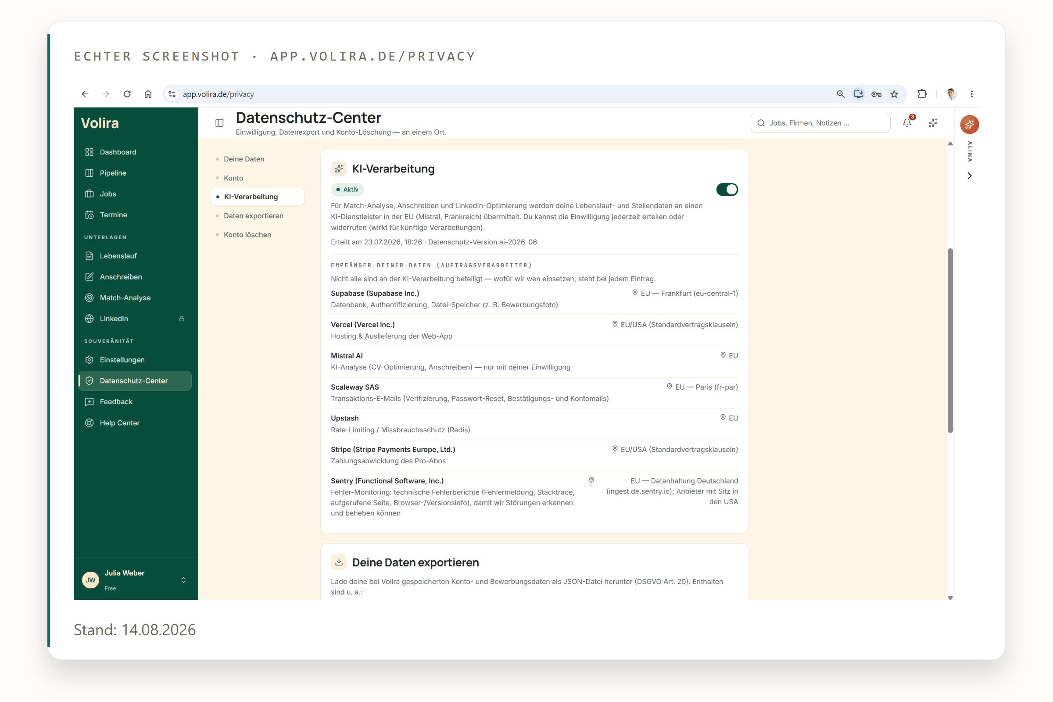Image resolution: width=1053 pixels, height=702 pixels.
Task: Open Dashboard in the sidebar
Action: tap(135, 152)
